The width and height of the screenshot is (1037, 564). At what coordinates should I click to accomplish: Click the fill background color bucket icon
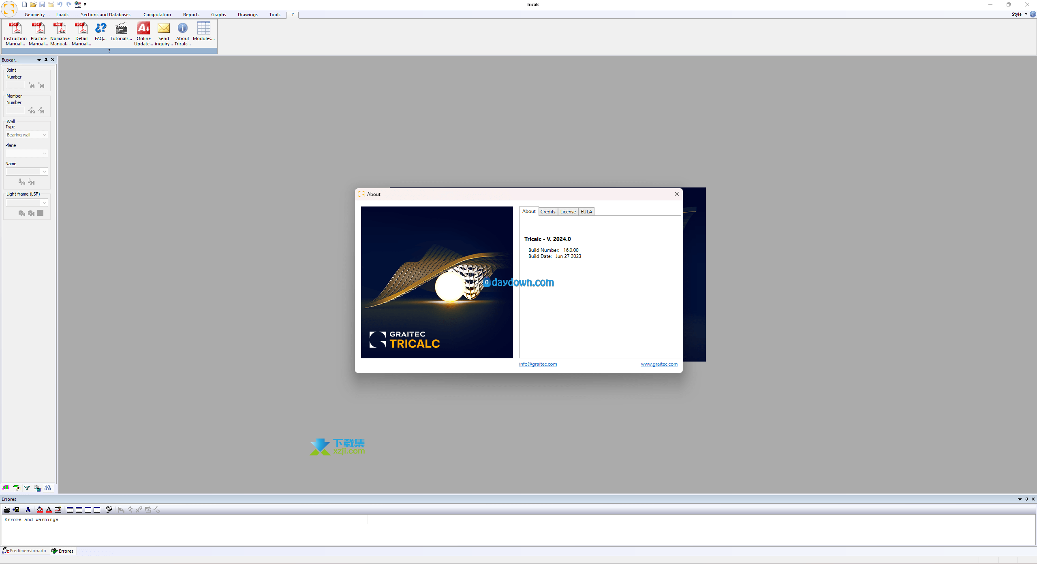click(x=40, y=510)
